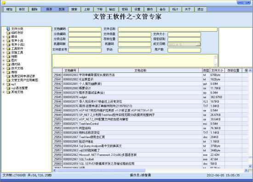Expand the 技术文档 tree node

(x=4, y=68)
